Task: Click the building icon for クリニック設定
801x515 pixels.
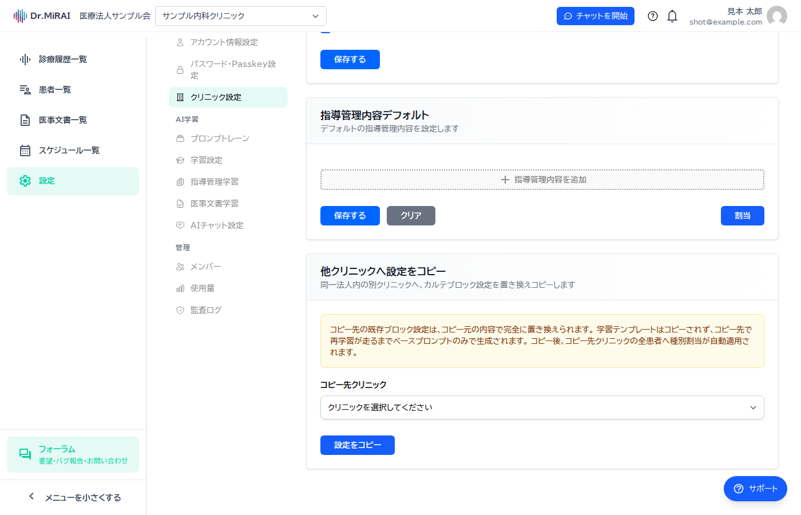Action: pyautogui.click(x=180, y=97)
